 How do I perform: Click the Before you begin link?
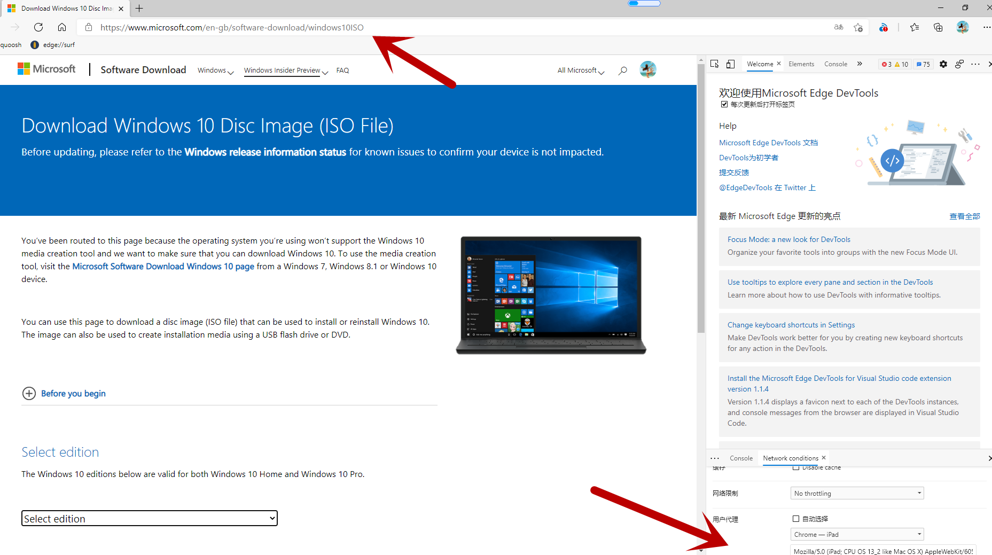(x=73, y=394)
